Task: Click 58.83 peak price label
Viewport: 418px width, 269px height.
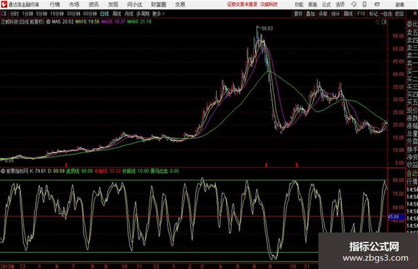Action: click(x=267, y=28)
